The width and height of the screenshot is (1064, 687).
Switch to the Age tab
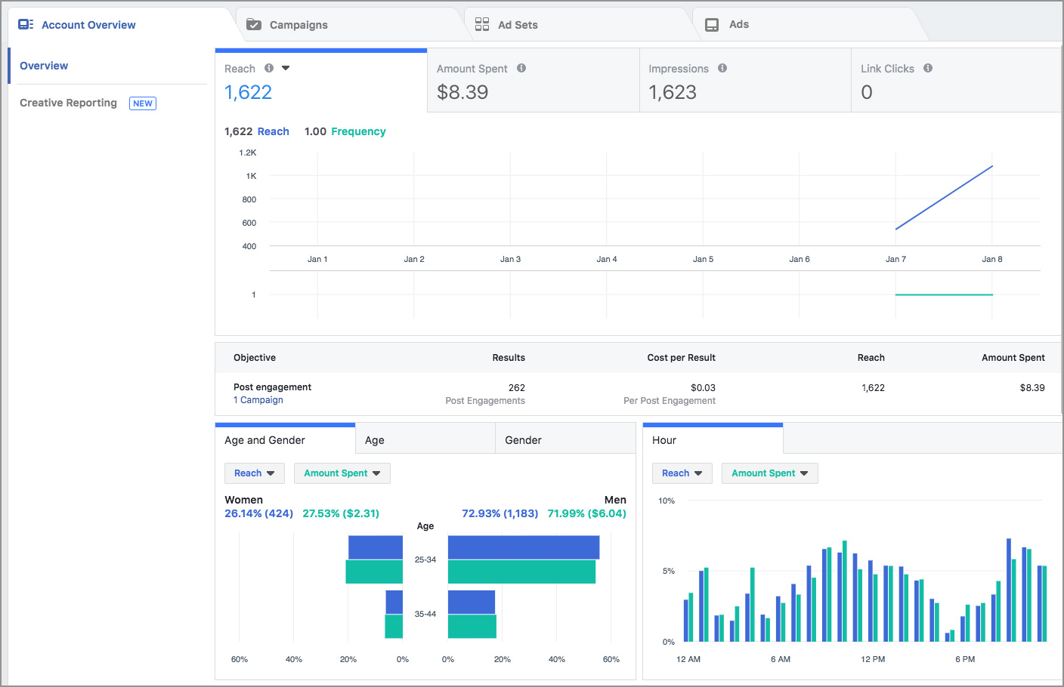[x=425, y=440]
